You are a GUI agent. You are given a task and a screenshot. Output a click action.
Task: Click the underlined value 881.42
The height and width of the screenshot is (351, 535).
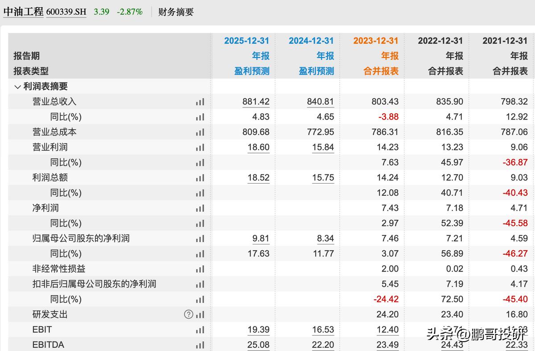(256, 101)
